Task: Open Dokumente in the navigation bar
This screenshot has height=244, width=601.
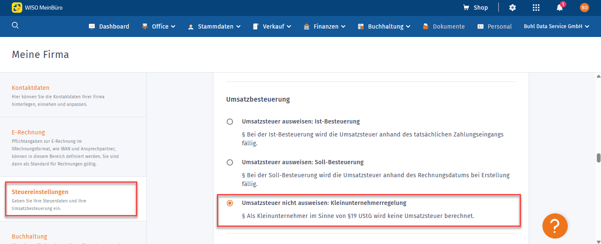Action: tap(444, 26)
